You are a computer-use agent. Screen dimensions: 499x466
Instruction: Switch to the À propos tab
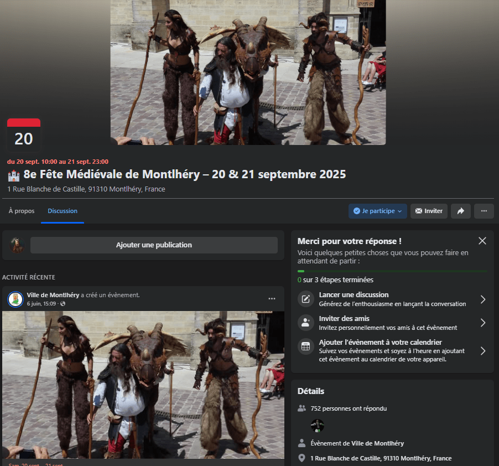[22, 211]
